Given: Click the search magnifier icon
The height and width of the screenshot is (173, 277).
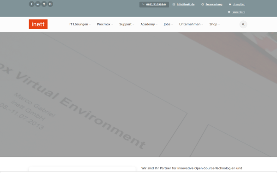Looking at the screenshot, I should [243, 24].
